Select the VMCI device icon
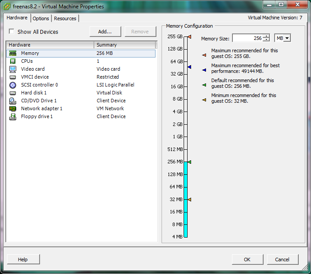Image resolution: width=311 pixels, height=274 pixels. [13, 77]
